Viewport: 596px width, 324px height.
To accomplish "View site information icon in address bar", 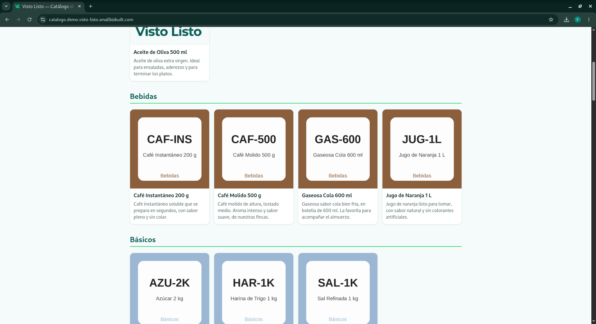I will pos(43,20).
